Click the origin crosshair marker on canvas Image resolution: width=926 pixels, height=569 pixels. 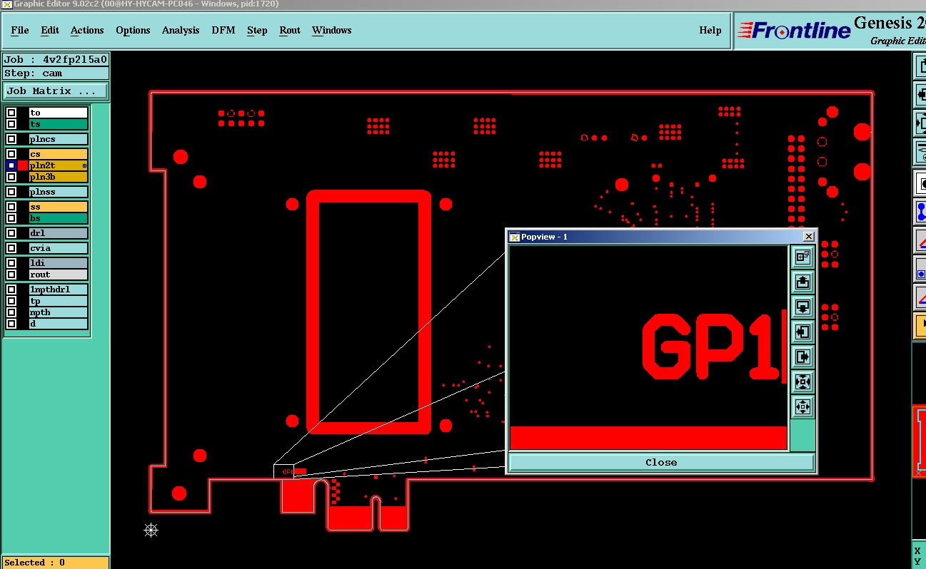tap(151, 530)
